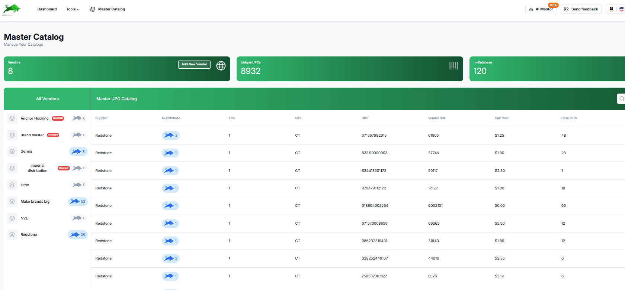Click the bull count badge for imperial distribution

79,168
